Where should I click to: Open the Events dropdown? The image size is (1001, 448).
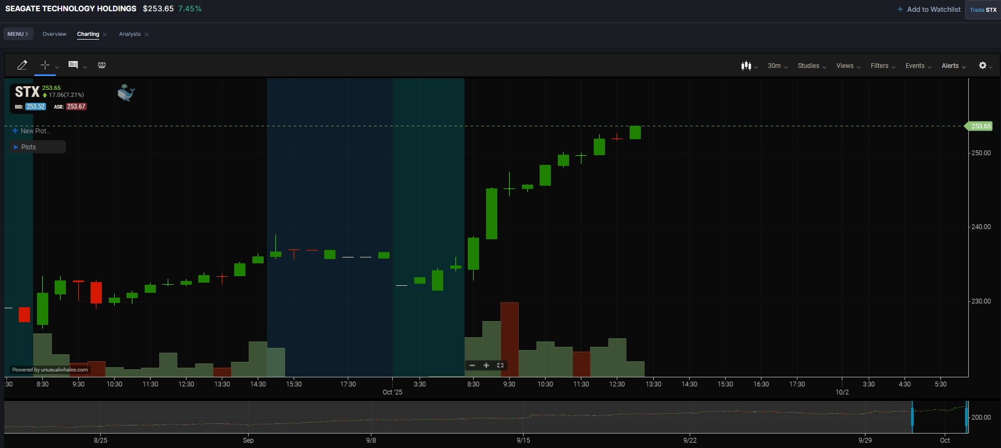click(x=918, y=66)
